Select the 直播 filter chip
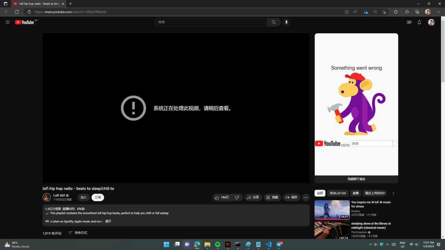Image resolution: width=445 pixels, height=250 pixels. pos(356,193)
